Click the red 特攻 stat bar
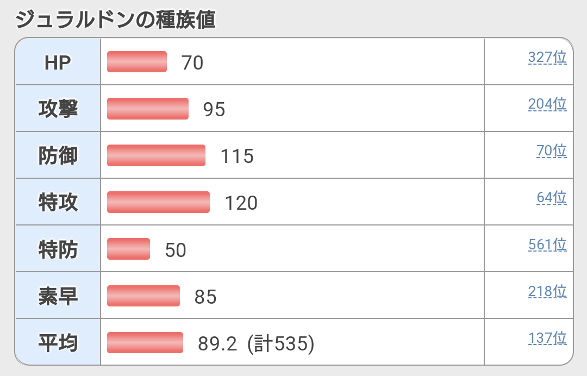 (x=158, y=202)
